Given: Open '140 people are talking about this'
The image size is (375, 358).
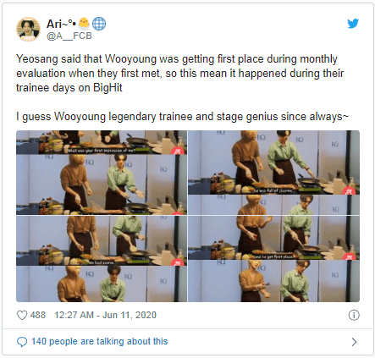Looking at the screenshot, I should (x=99, y=341).
